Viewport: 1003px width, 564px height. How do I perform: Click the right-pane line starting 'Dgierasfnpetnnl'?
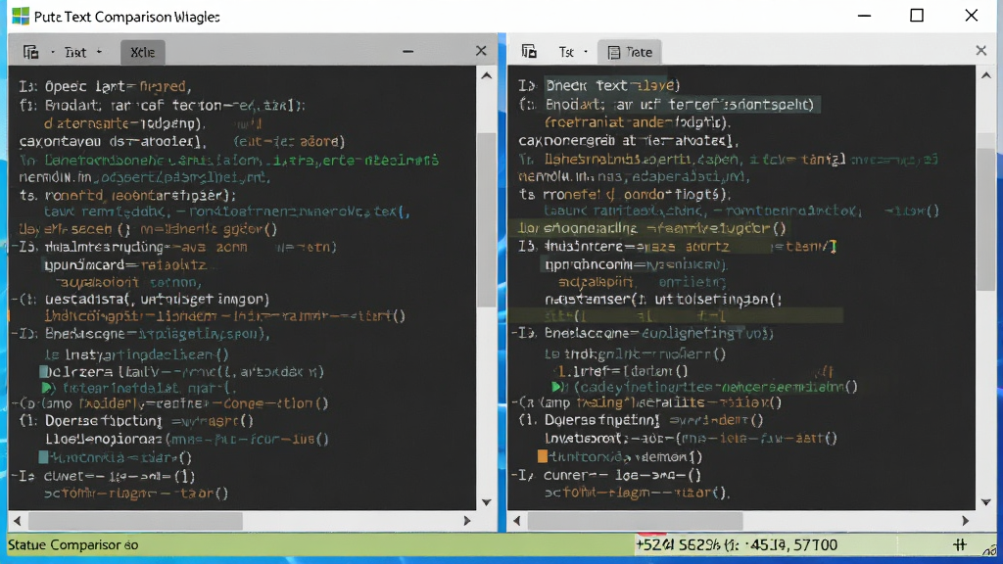coord(641,420)
